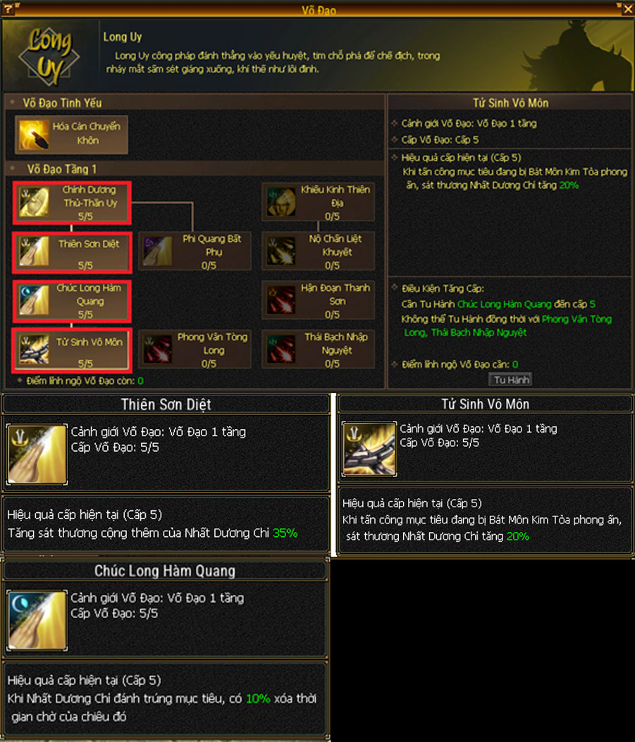Image resolution: width=635 pixels, height=742 pixels.
Task: Select the Thiên Sơn Diệt skill in tree
Action: click(72, 252)
